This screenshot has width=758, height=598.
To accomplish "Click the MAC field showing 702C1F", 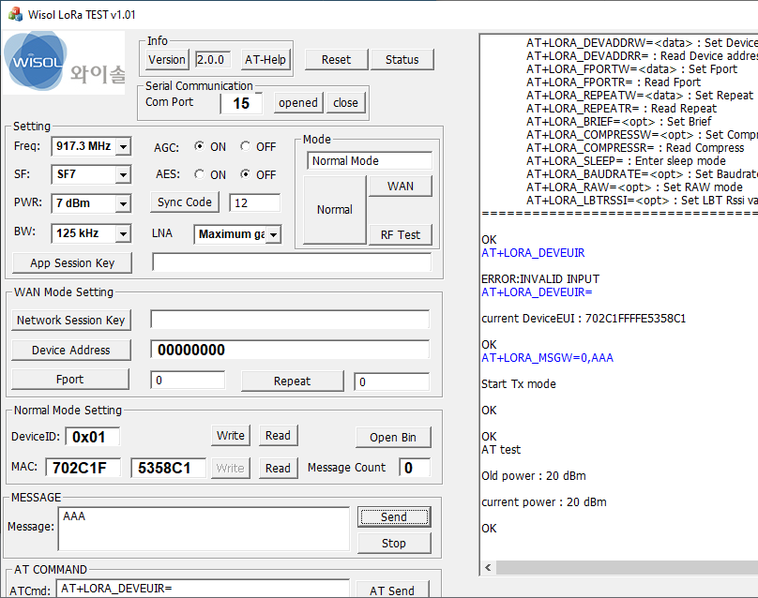I will pos(83,468).
